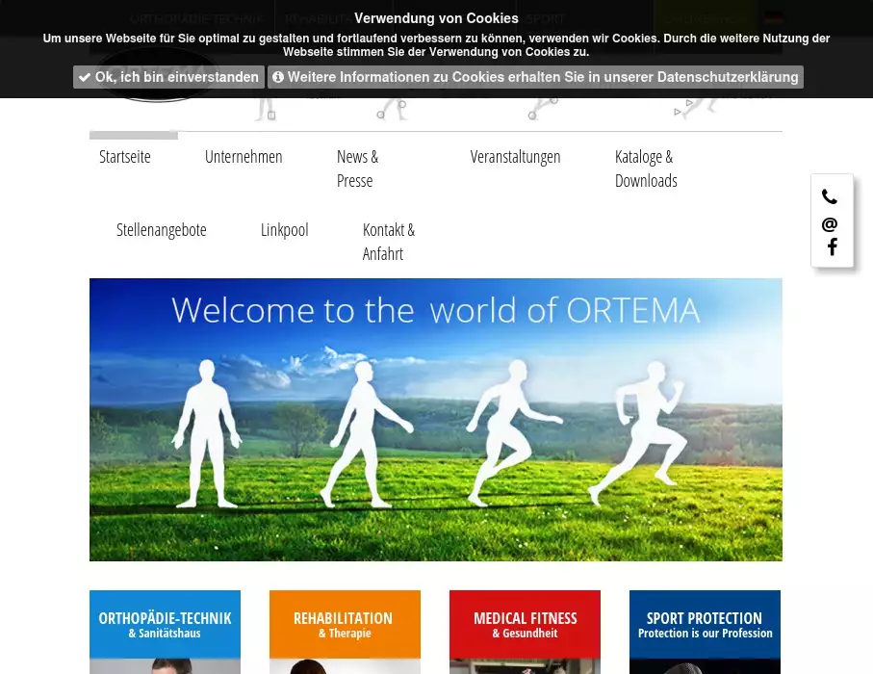Open Kontakt & Anfahrt page
The height and width of the screenshot is (674, 873).
388,242
